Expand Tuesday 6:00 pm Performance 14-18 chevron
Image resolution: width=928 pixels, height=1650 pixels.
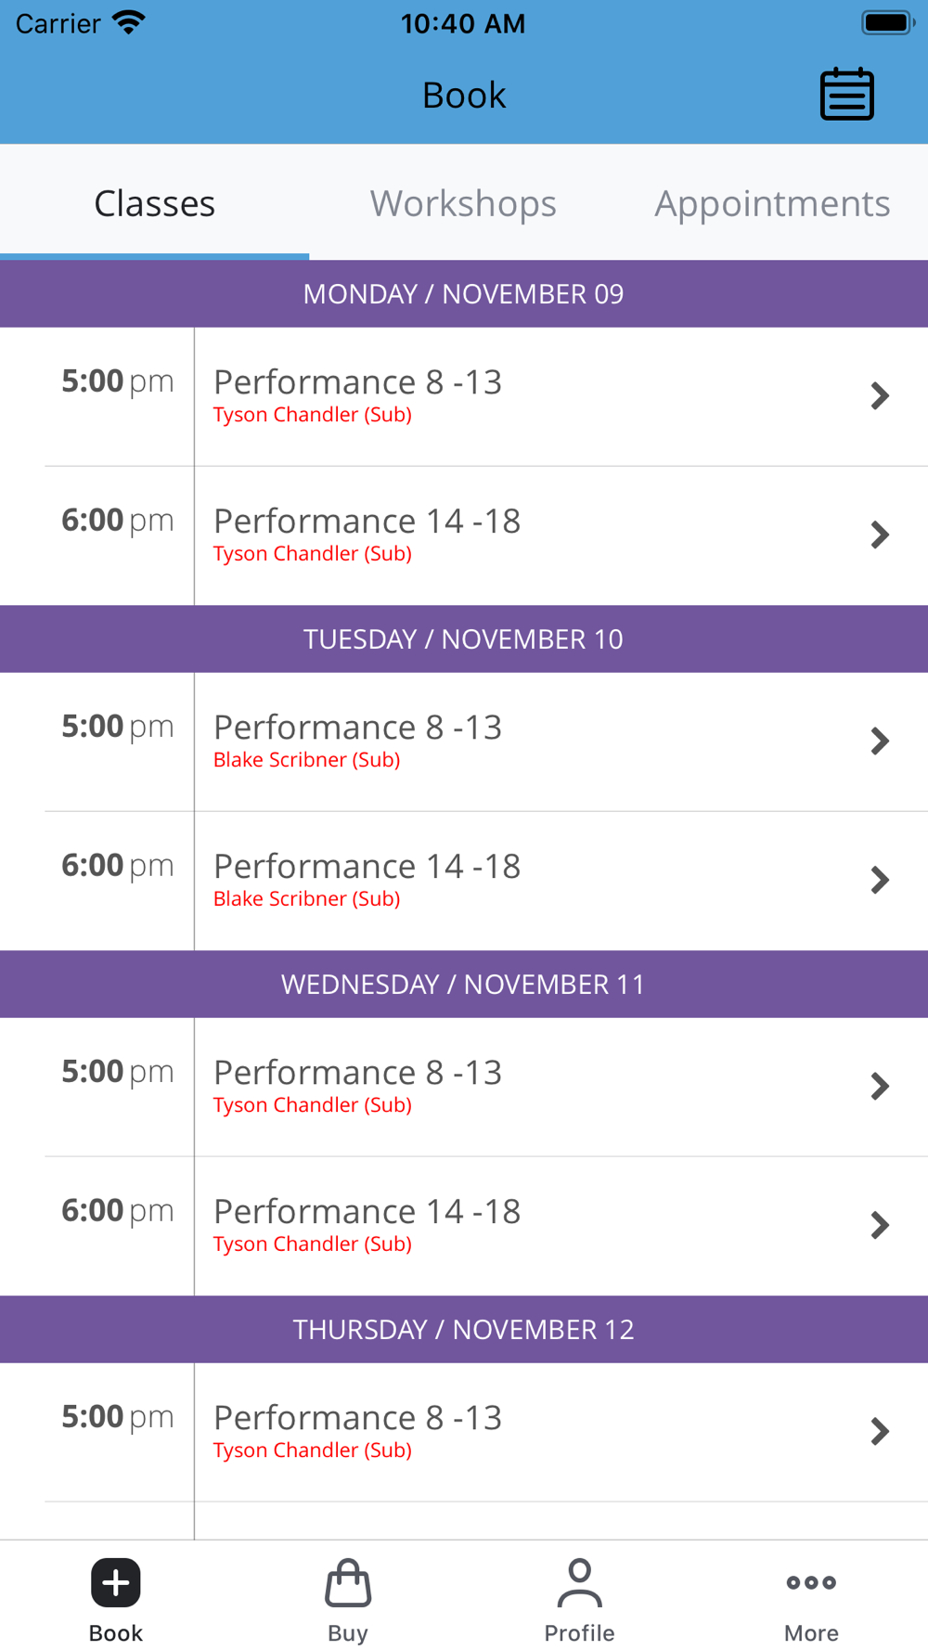point(880,881)
